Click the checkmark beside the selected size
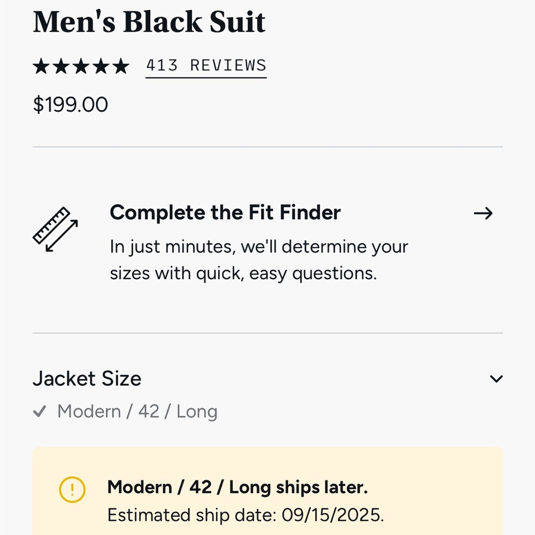The image size is (535, 535). [x=40, y=411]
